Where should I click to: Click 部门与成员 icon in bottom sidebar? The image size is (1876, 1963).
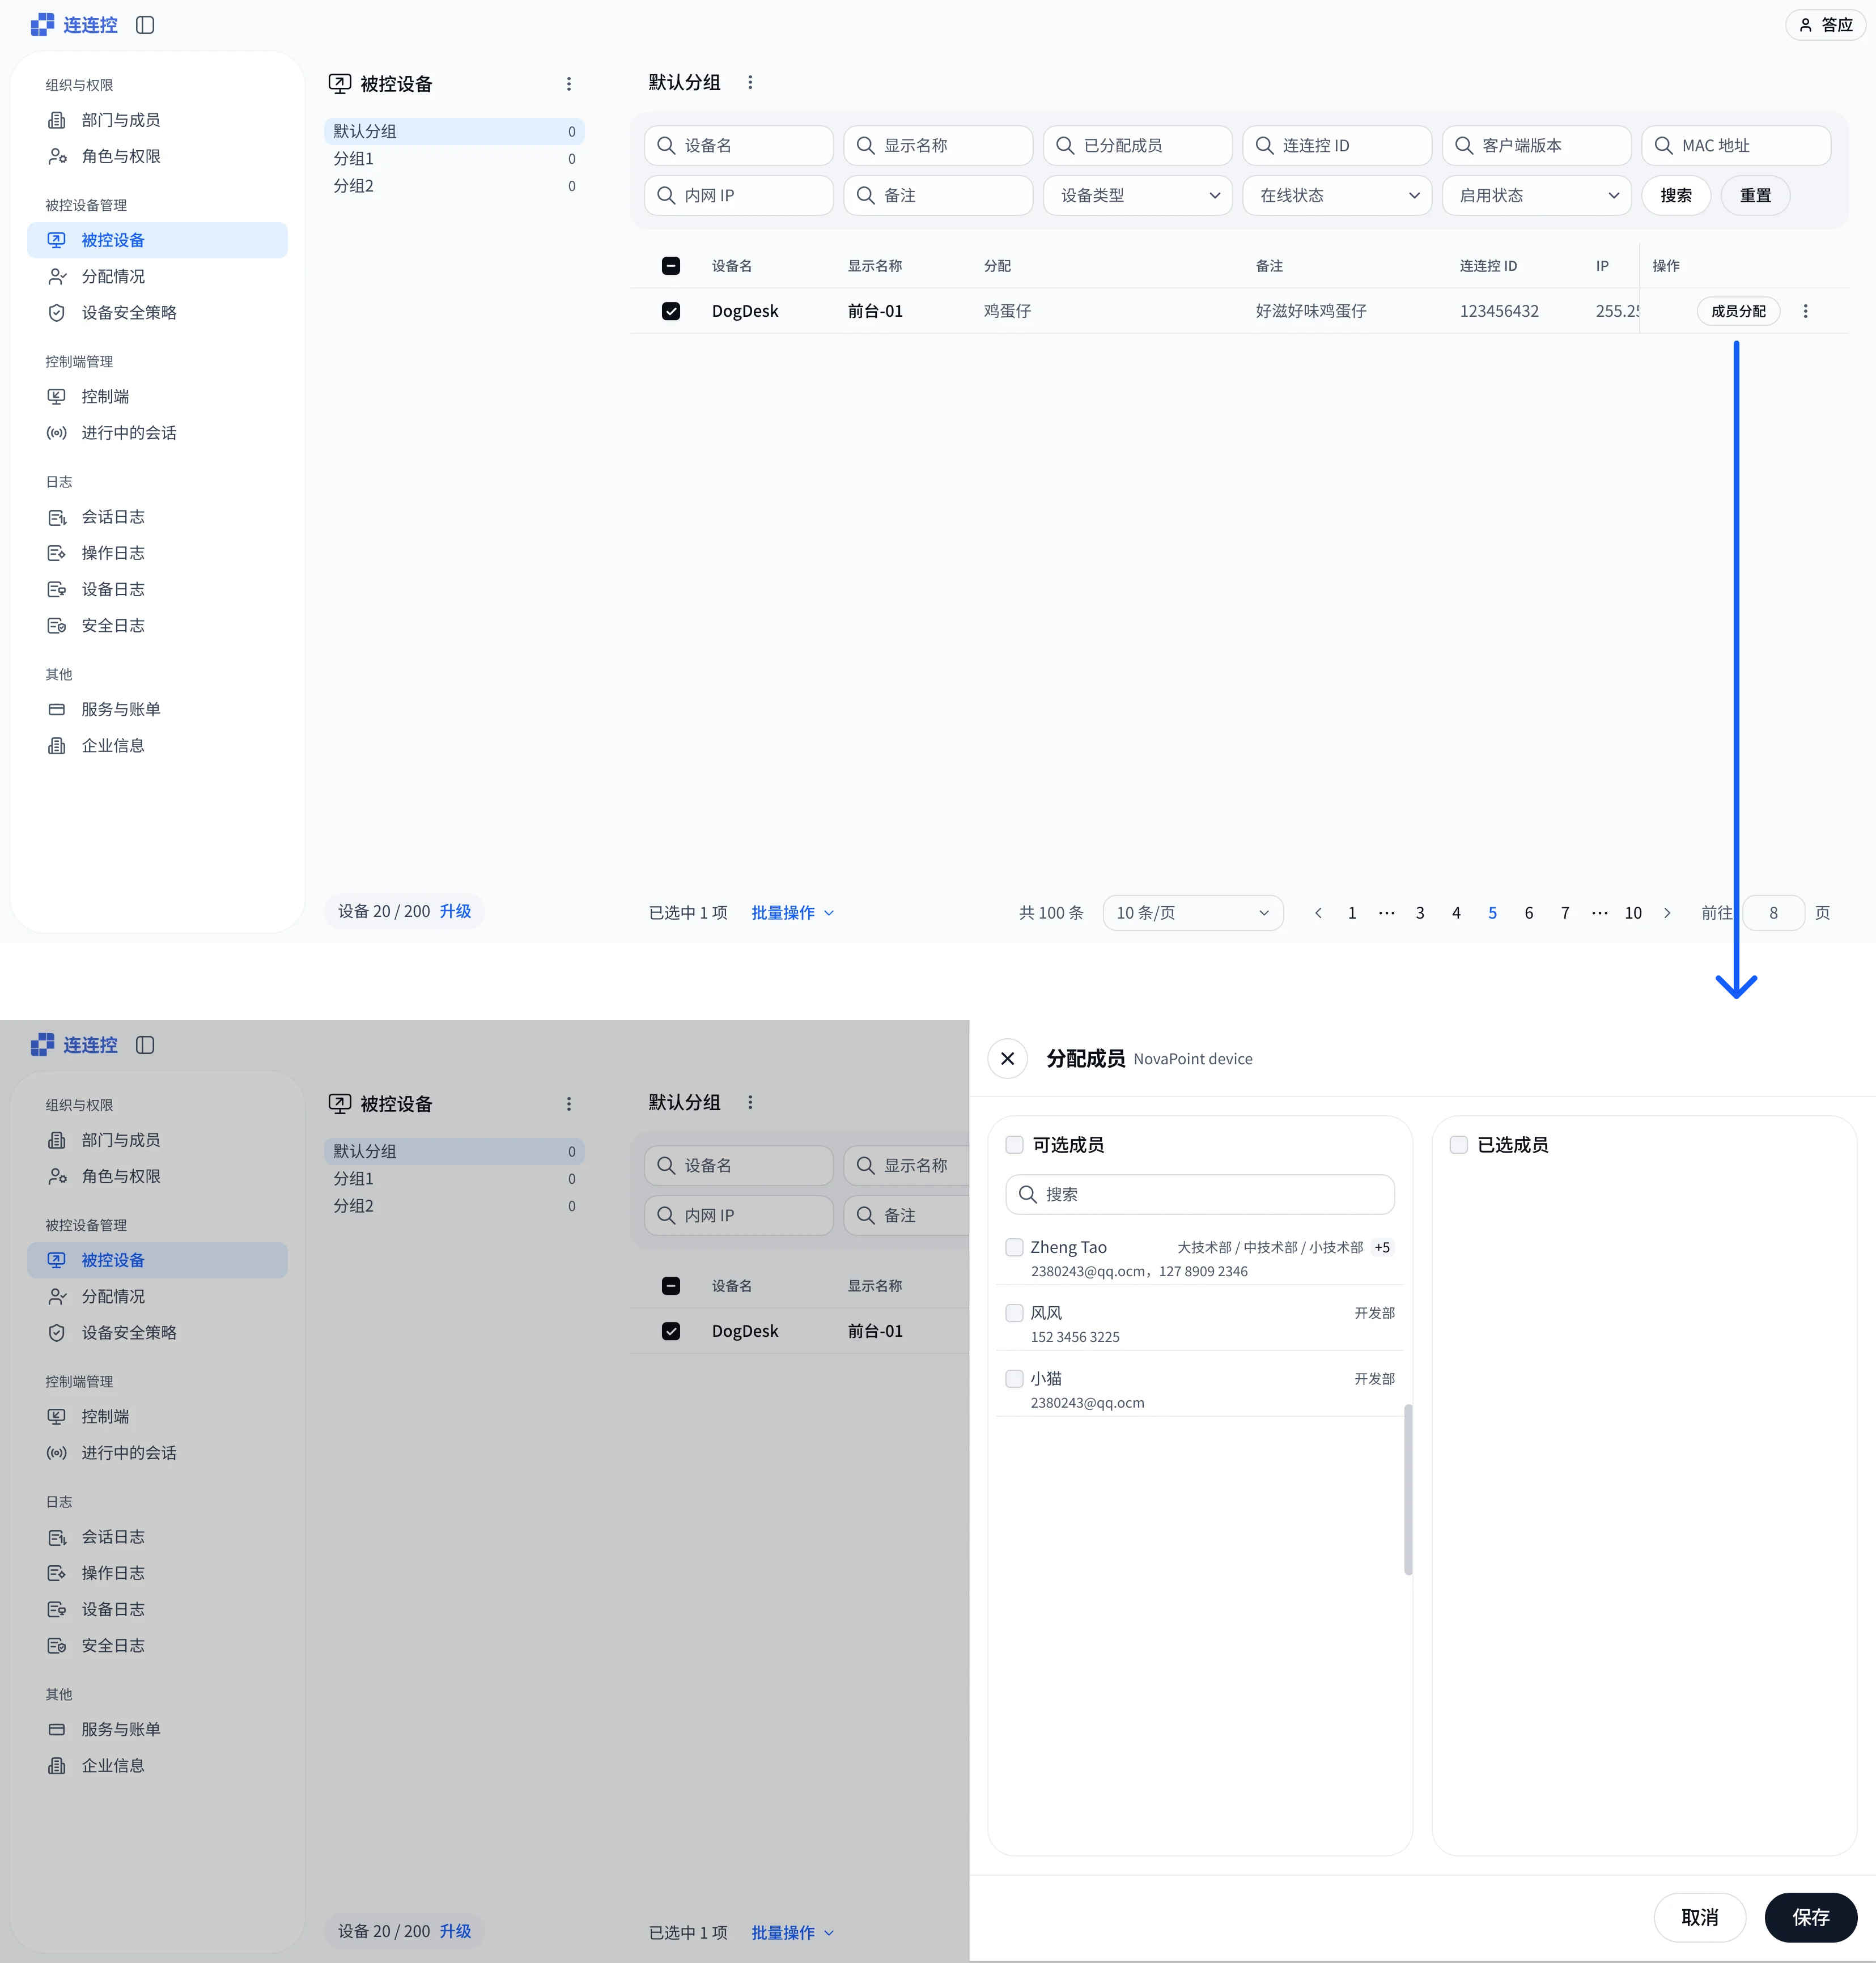click(x=57, y=1140)
